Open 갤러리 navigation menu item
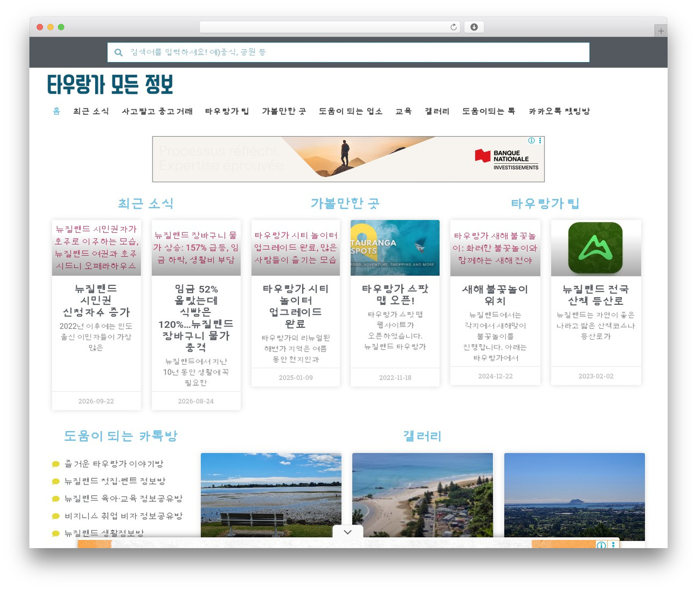This screenshot has width=697, height=590. tap(437, 111)
